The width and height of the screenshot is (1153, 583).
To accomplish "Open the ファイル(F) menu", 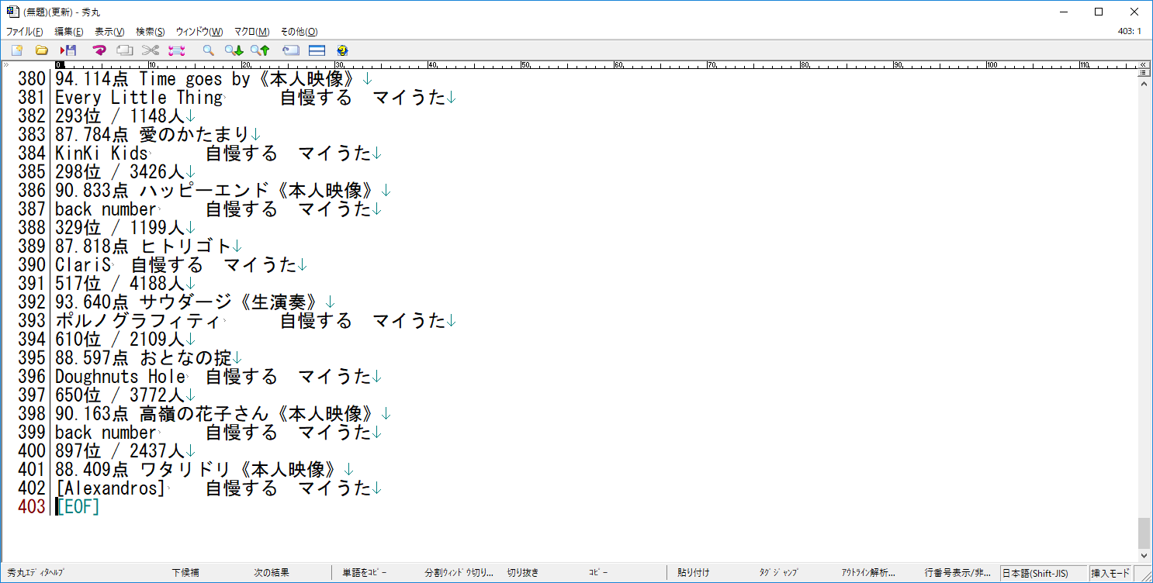I will [25, 32].
